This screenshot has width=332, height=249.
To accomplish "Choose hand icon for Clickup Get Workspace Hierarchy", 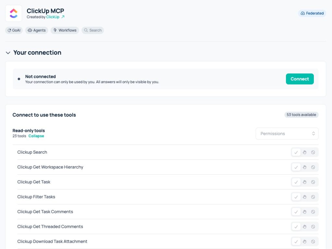I will [x=304, y=167].
